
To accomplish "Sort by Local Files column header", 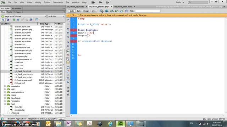I will point(19,24).
